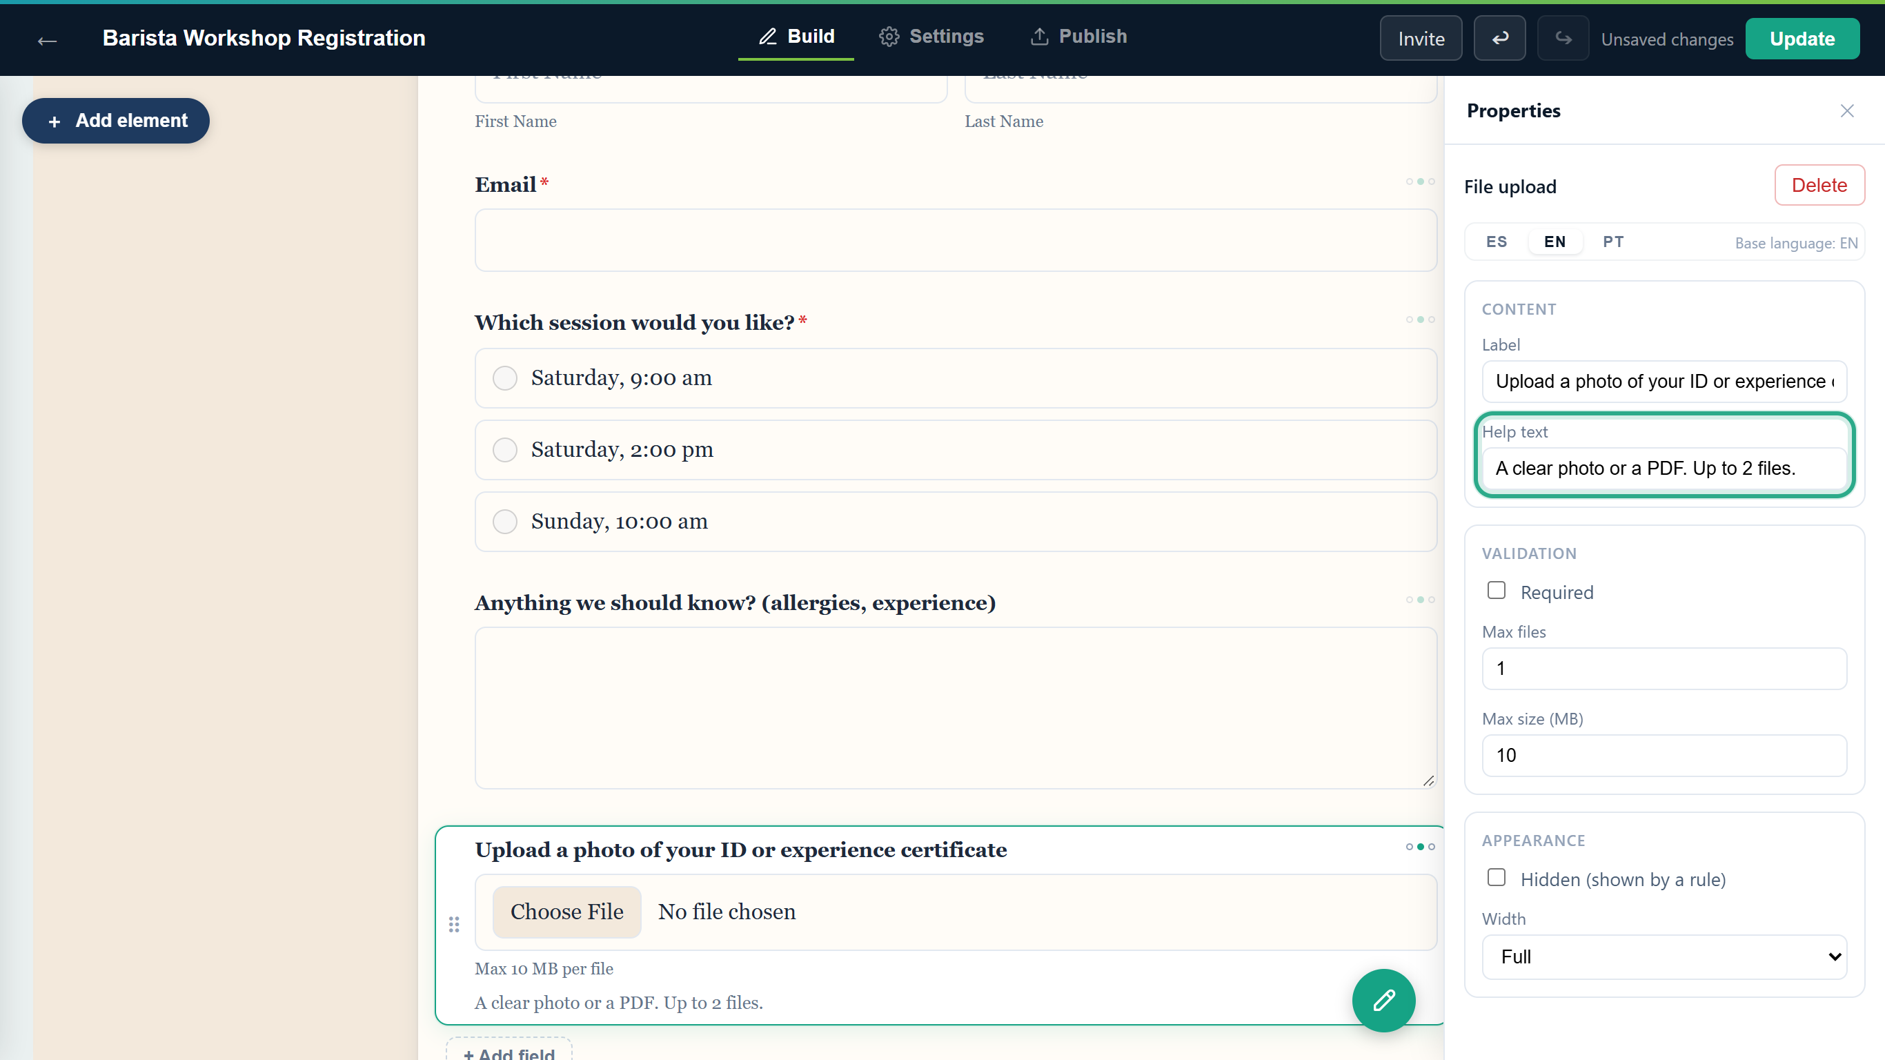The image size is (1885, 1060).
Task: Click the undo arrow button
Action: click(x=1499, y=38)
